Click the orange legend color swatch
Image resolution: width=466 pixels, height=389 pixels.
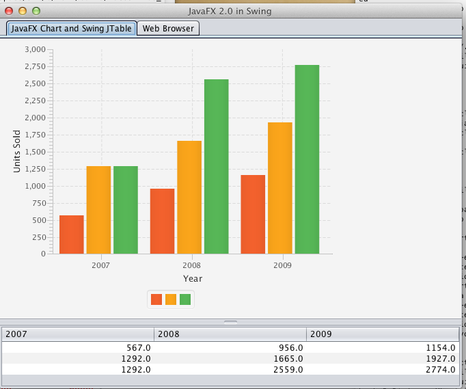click(x=171, y=299)
